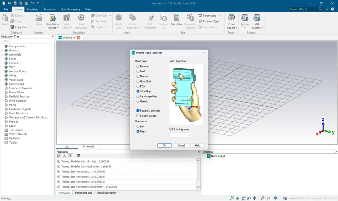Expand the Materials tree node

(x=2, y=55)
